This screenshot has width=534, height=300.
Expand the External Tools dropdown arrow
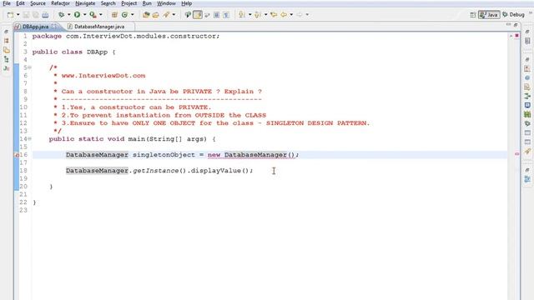pos(101,15)
